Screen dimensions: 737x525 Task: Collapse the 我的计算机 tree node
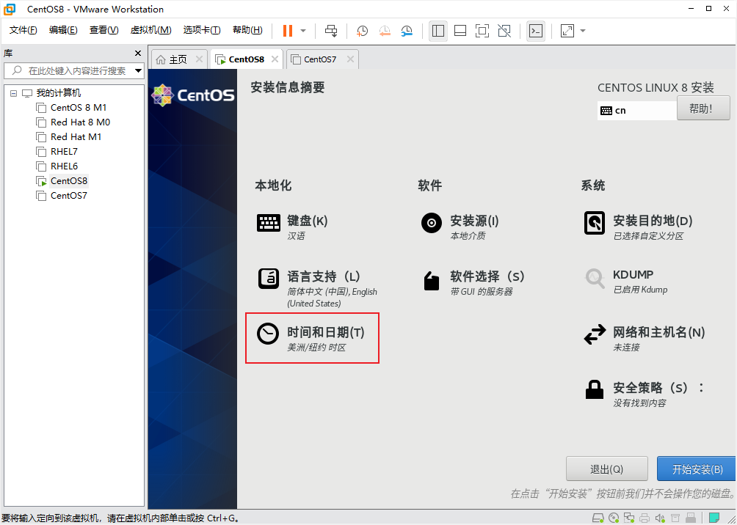[x=13, y=93]
